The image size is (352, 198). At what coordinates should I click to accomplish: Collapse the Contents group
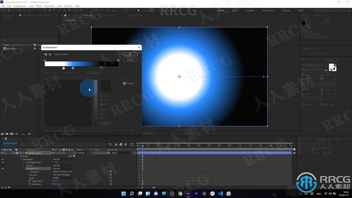(x=18, y=156)
